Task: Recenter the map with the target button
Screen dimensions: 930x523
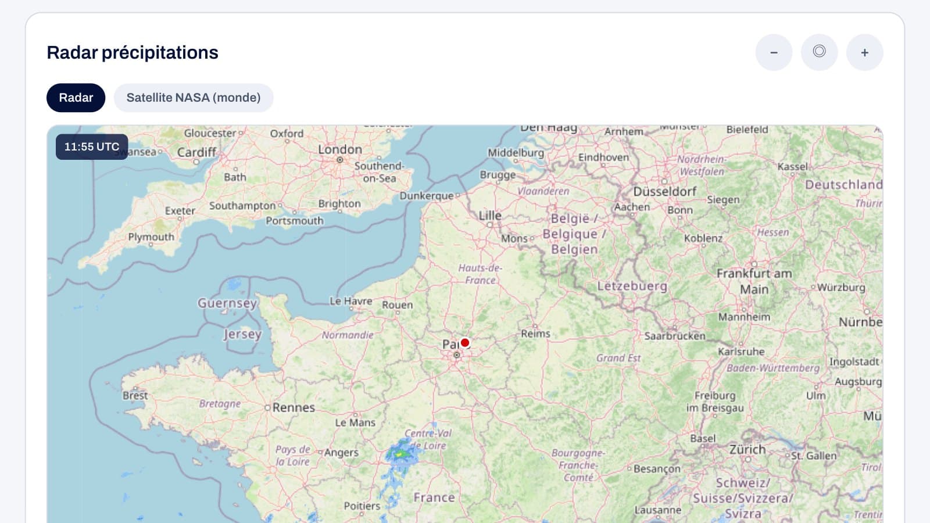Action: point(819,52)
